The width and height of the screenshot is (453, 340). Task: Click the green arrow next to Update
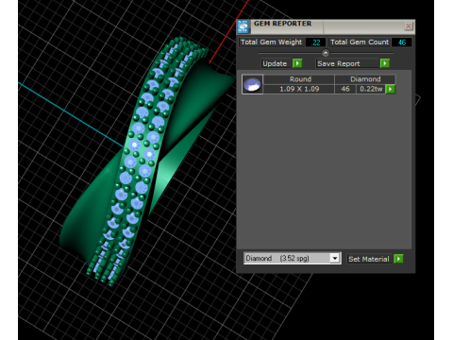tap(297, 63)
